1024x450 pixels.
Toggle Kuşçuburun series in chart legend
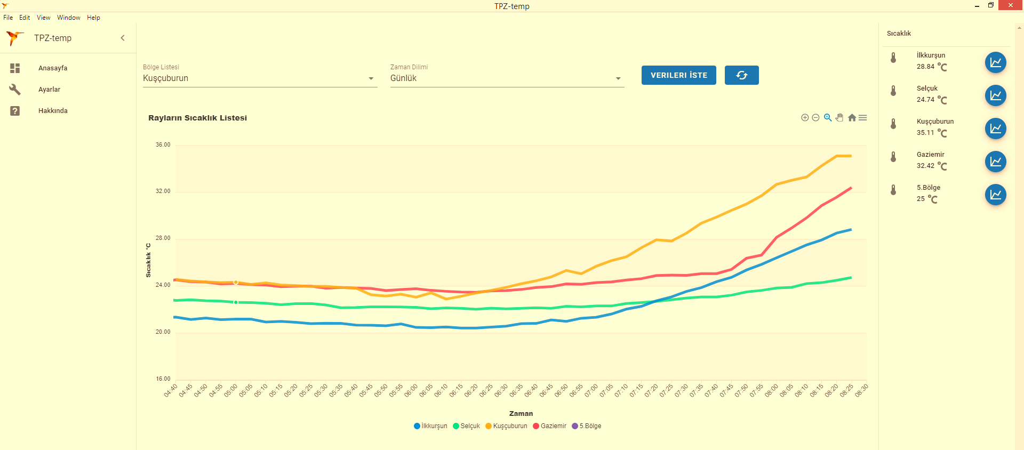[x=506, y=426]
